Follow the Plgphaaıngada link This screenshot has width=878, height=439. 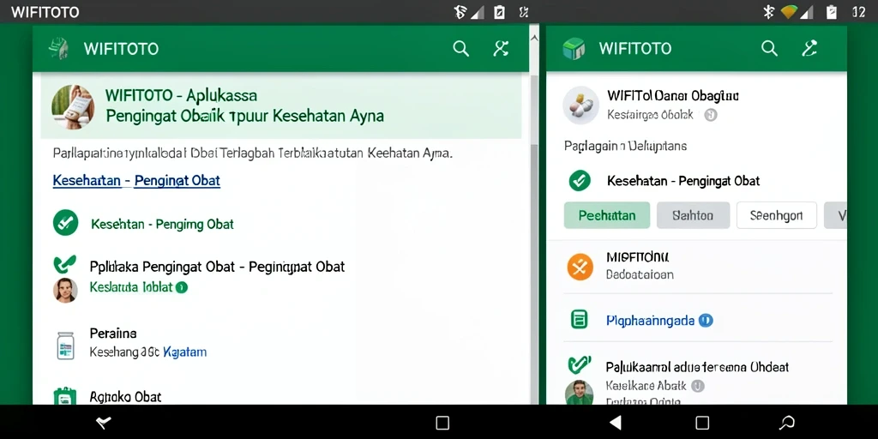coord(650,321)
